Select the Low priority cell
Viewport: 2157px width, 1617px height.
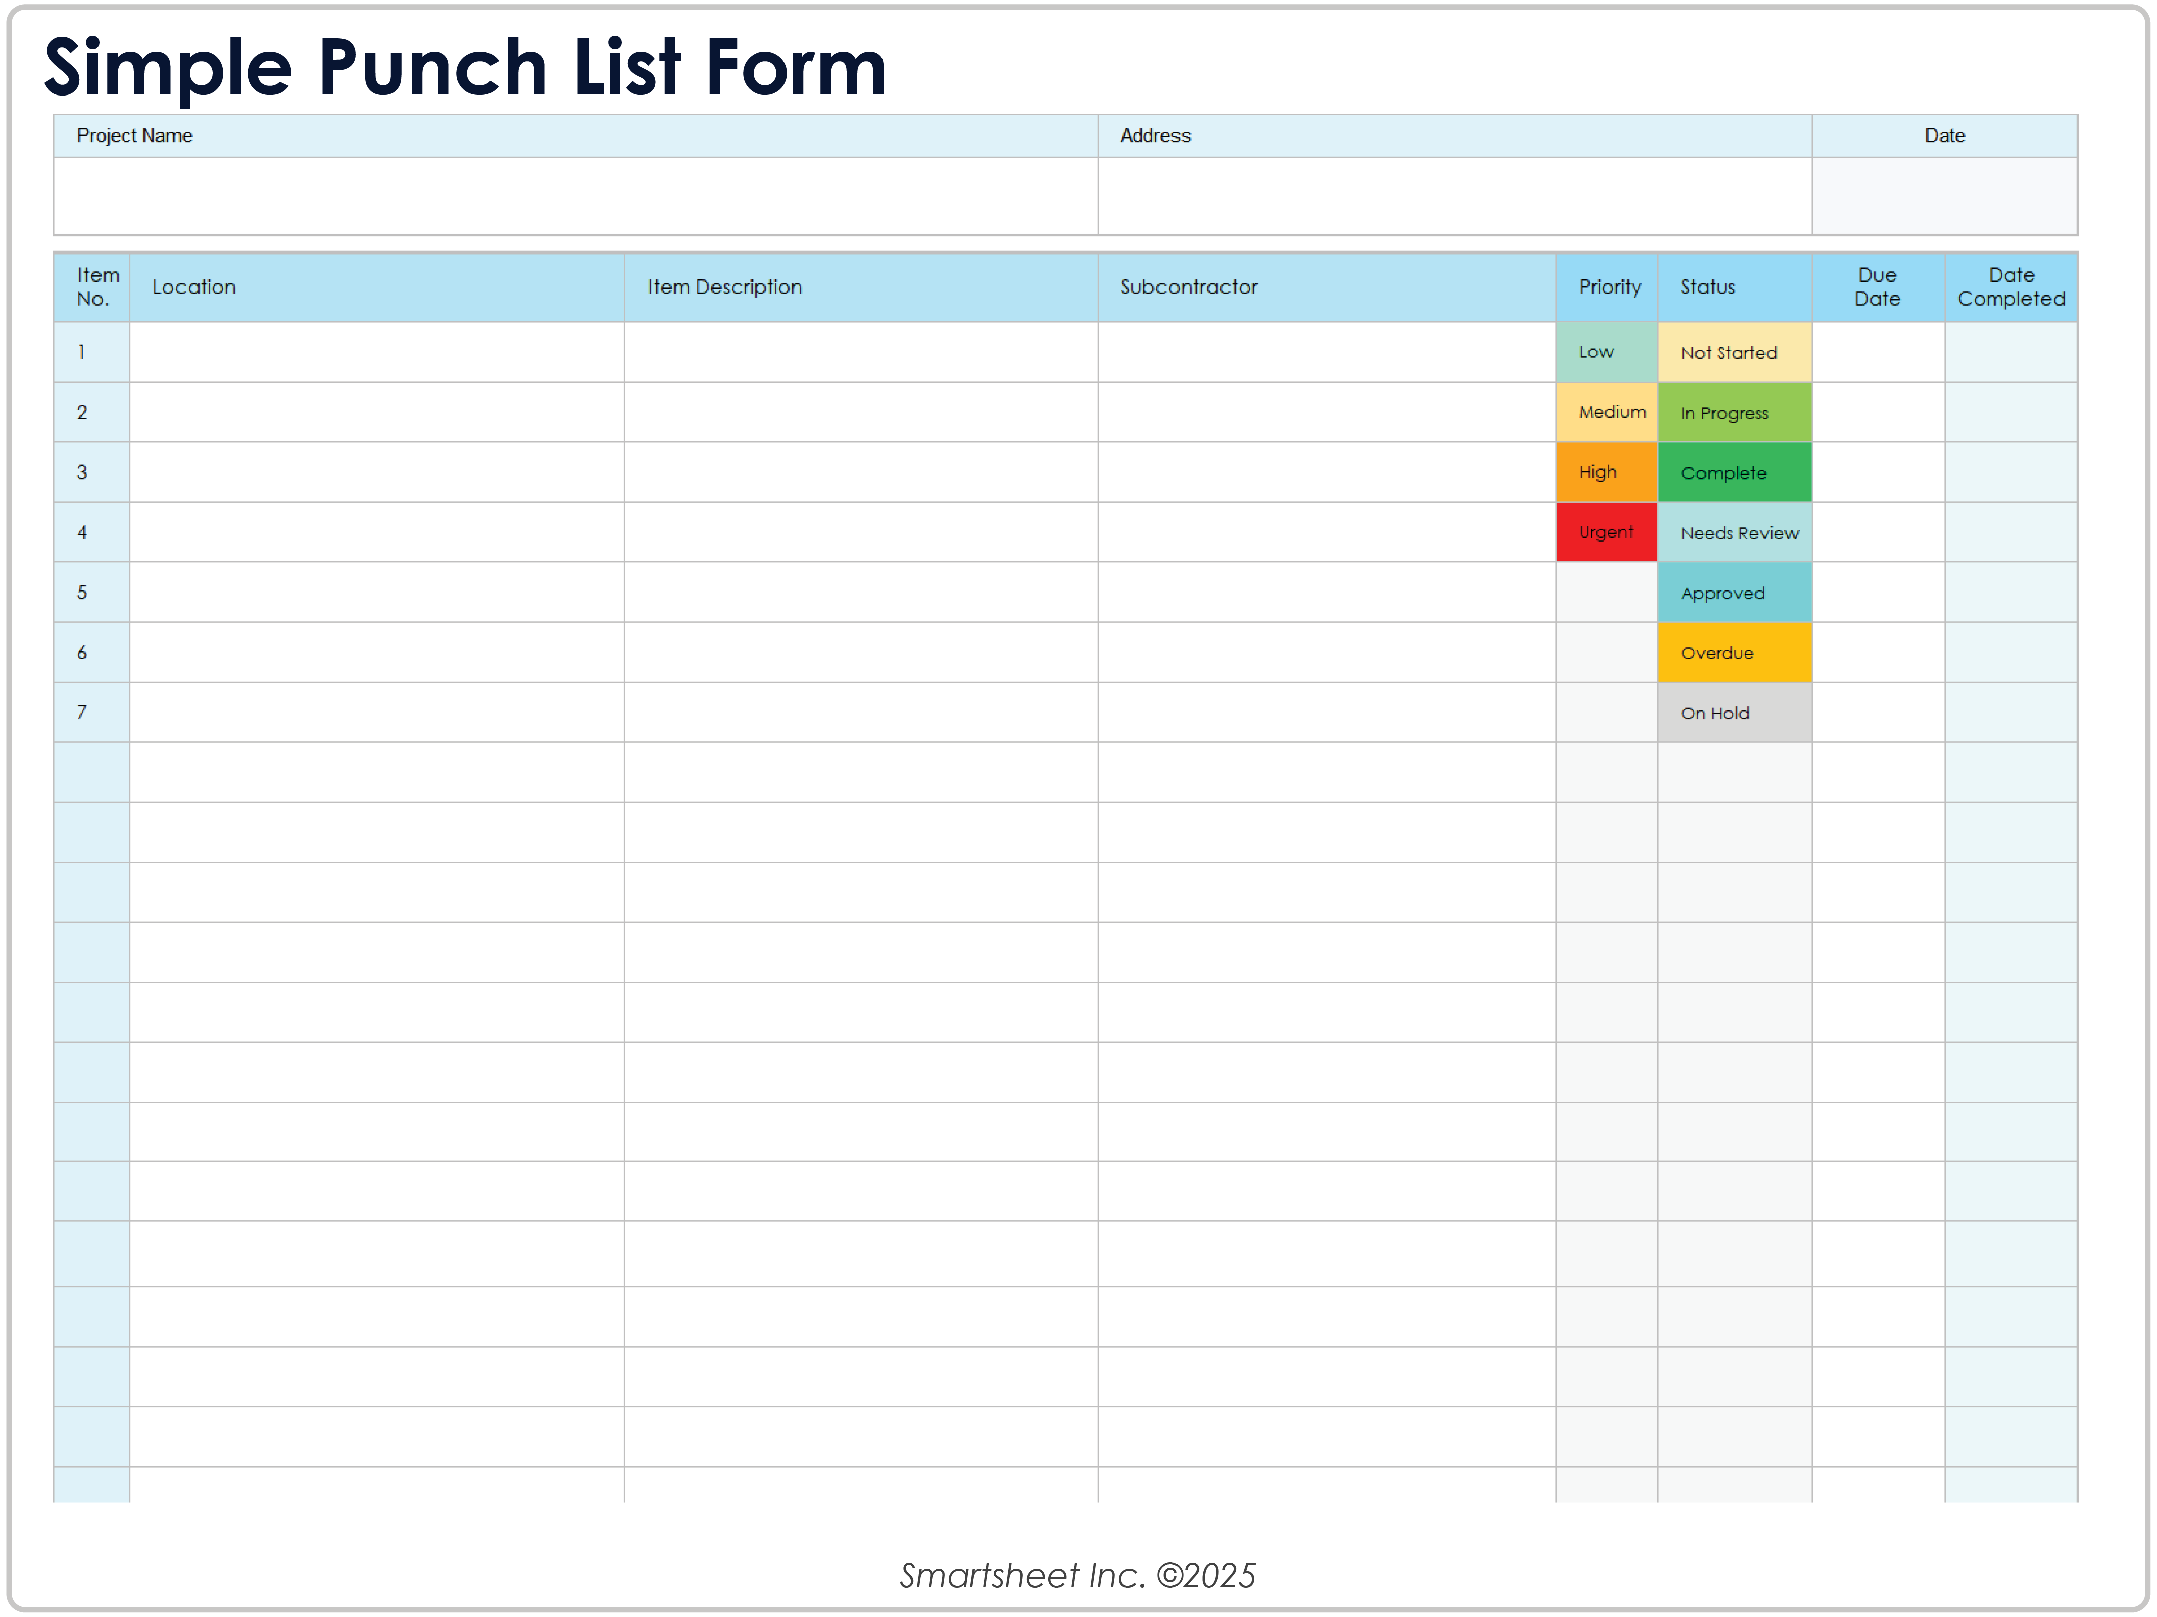[x=1606, y=352]
